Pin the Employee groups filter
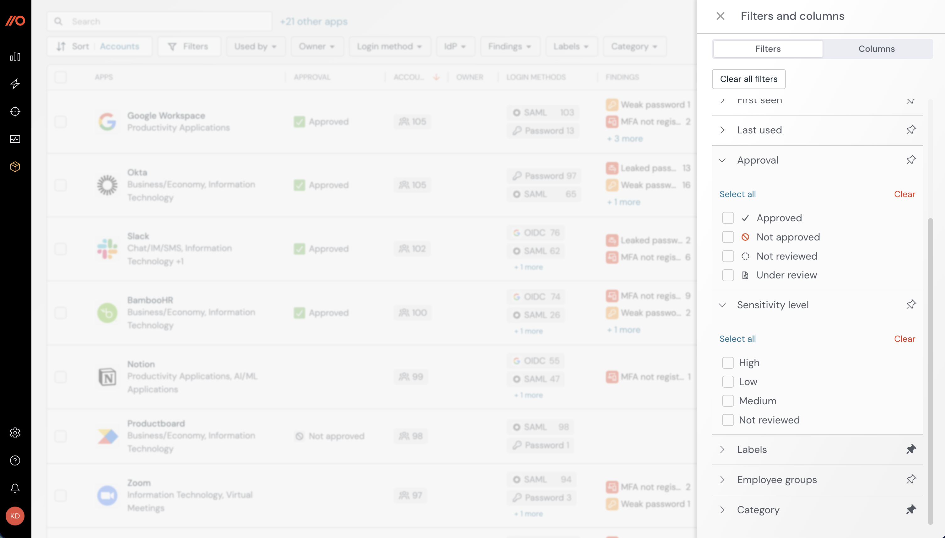Image resolution: width=945 pixels, height=538 pixels. (x=911, y=479)
